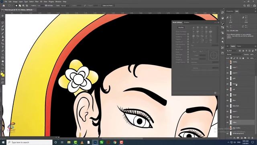Click Create new layer button
Image resolution: width=257 pixels, height=145 pixels.
click(249, 138)
